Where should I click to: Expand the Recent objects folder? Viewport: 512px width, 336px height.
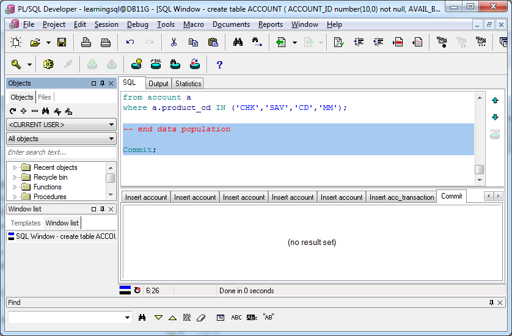(x=15, y=167)
